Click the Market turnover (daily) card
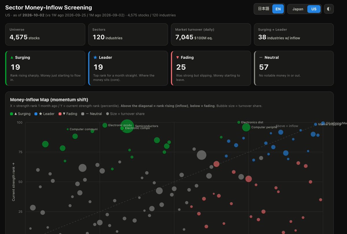The image size is (347, 234). [x=211, y=34]
